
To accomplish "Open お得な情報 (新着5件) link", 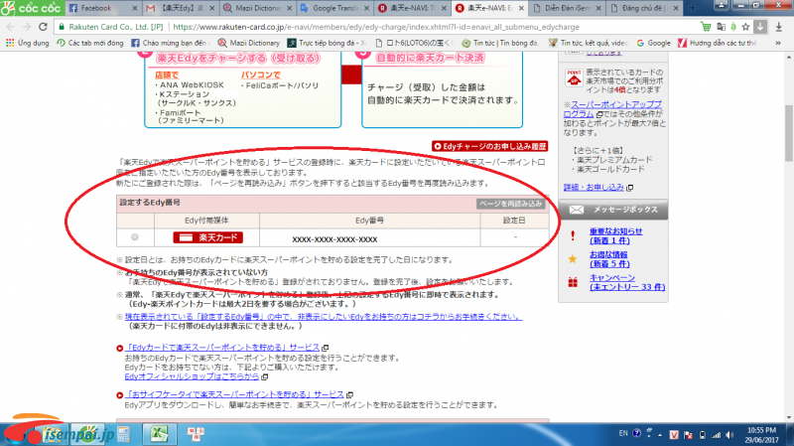I will pyautogui.click(x=609, y=259).
